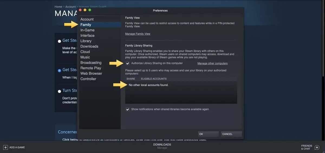Toggle Authorize Library Sharing on this computer

[128, 63]
